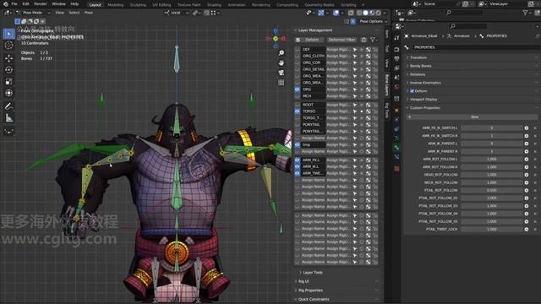Image resolution: width=541 pixels, height=304 pixels.
Task: Toggle X-ray display in viewport header
Action: coord(351,13)
